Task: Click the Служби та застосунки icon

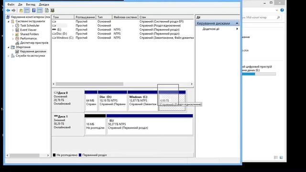Action: [x=13, y=56]
